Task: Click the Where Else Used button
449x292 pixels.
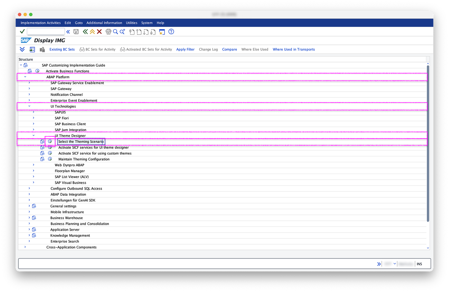Action: 255,49
